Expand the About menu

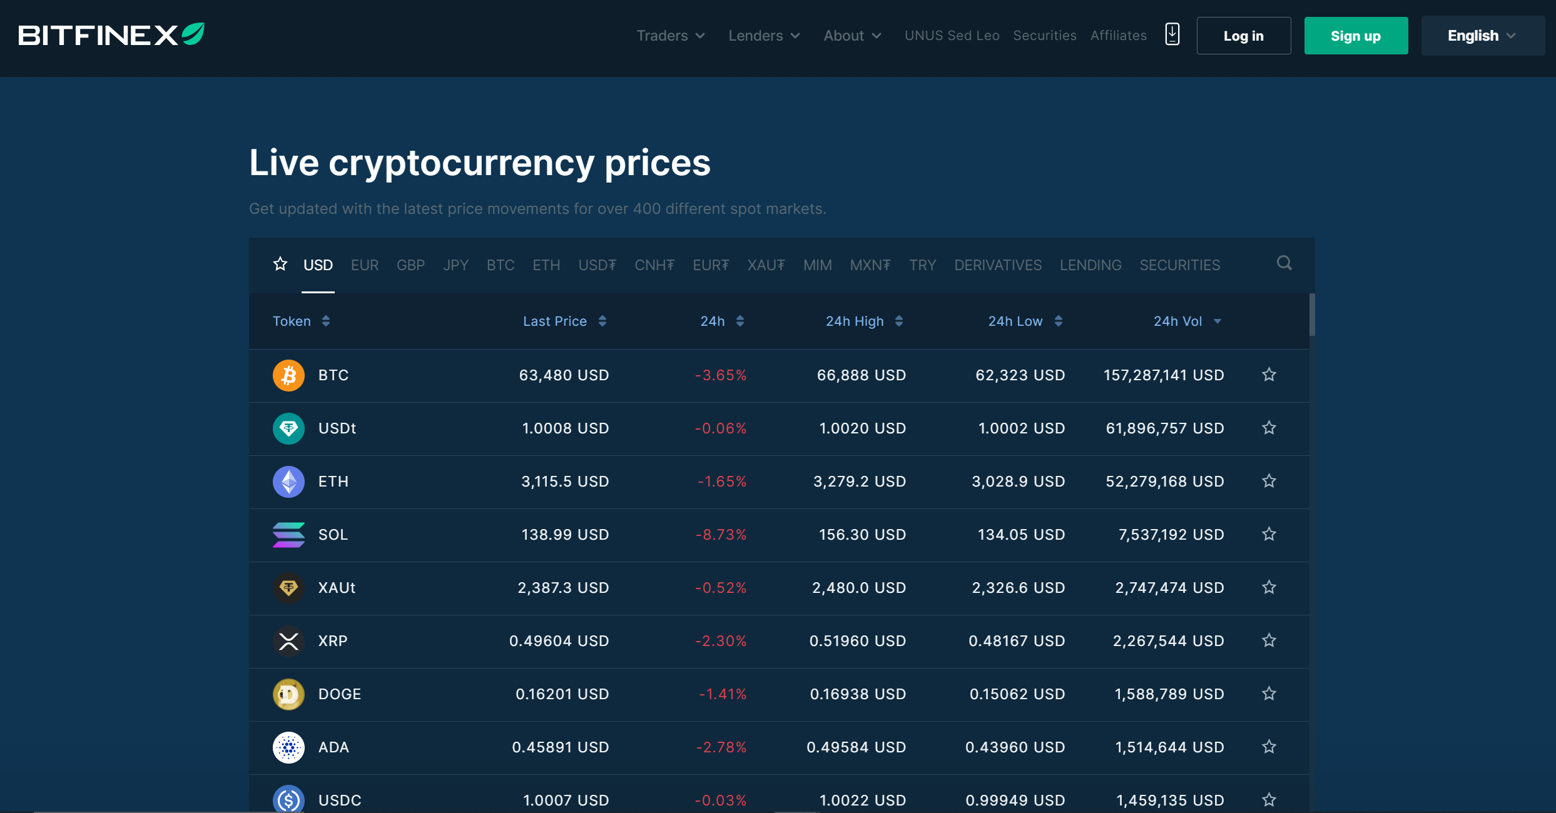(x=852, y=36)
